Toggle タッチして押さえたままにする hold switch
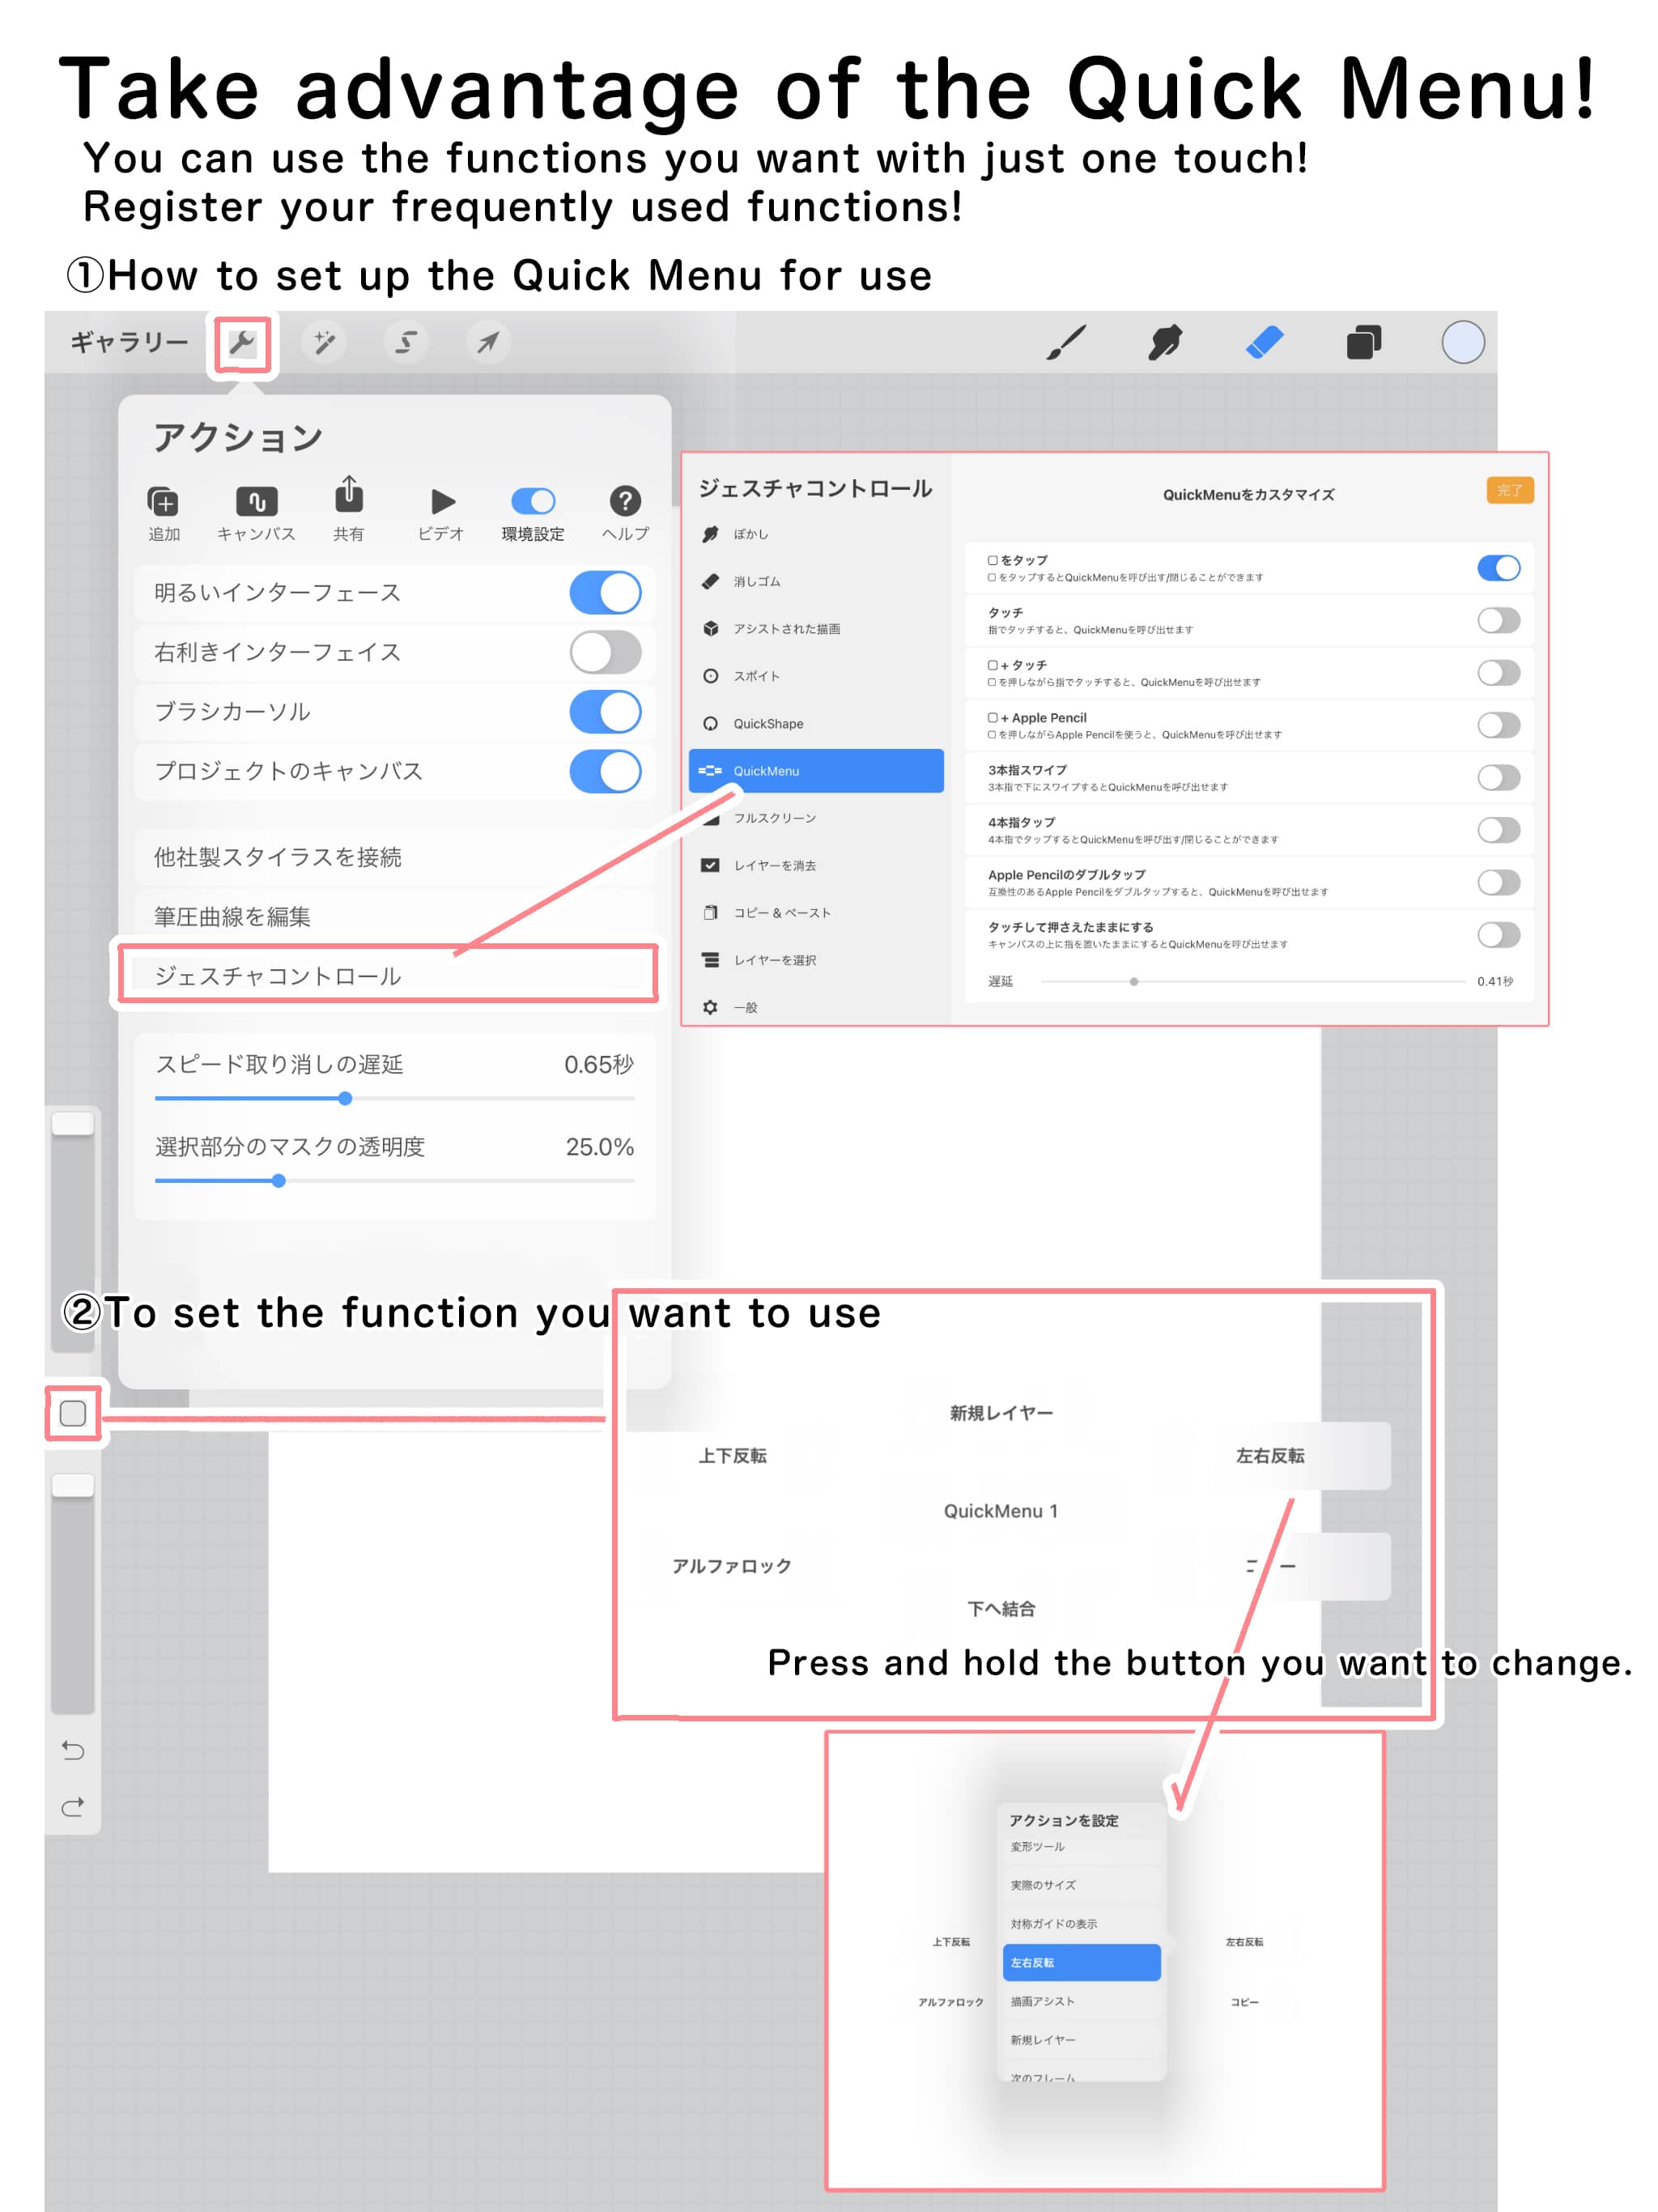Viewport: 1658px width, 2212px height. tap(1498, 935)
